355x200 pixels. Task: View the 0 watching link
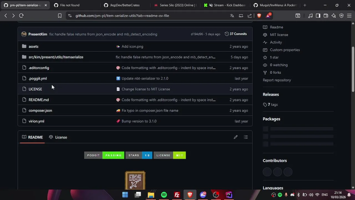click(279, 65)
